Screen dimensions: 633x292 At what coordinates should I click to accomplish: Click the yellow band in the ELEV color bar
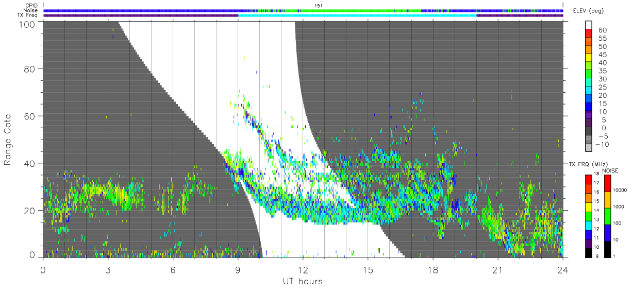[589, 58]
